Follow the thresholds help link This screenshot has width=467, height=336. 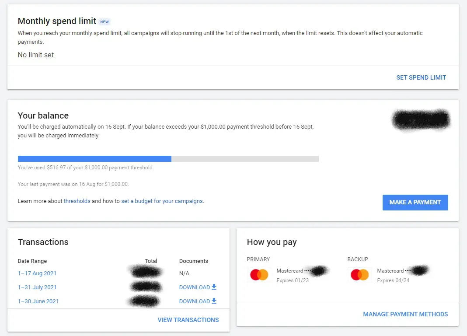pos(77,201)
